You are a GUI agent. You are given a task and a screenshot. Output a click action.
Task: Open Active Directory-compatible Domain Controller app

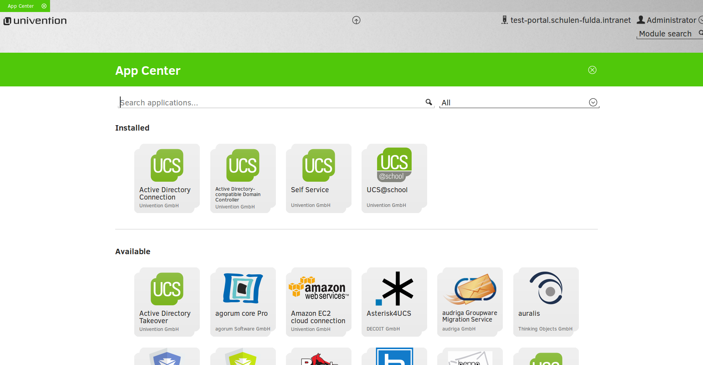[x=243, y=178]
